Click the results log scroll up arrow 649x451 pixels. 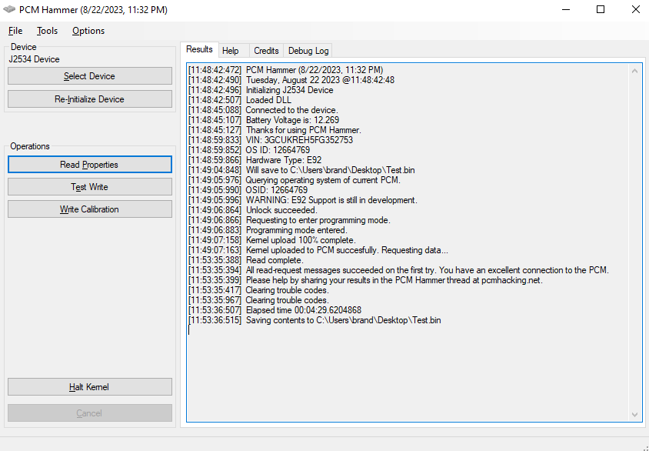pos(634,72)
